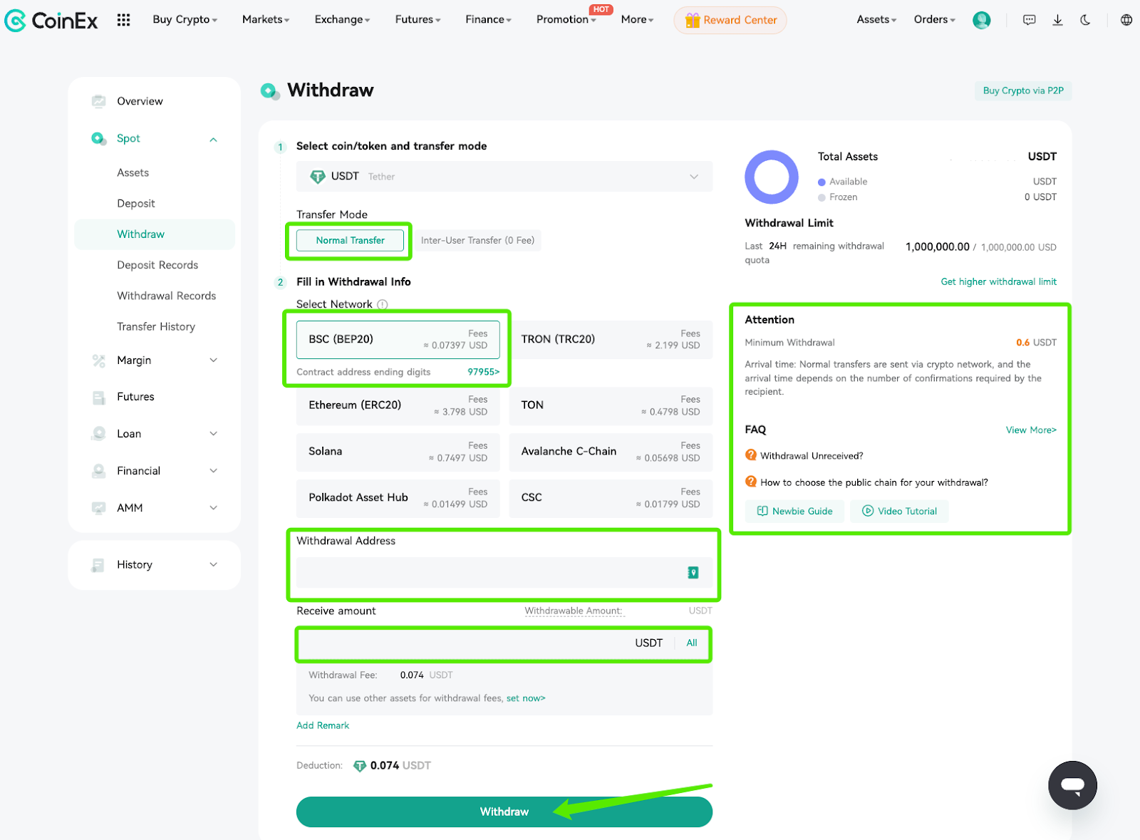
Task: Expand the Loan sidebar section
Action: coord(213,434)
